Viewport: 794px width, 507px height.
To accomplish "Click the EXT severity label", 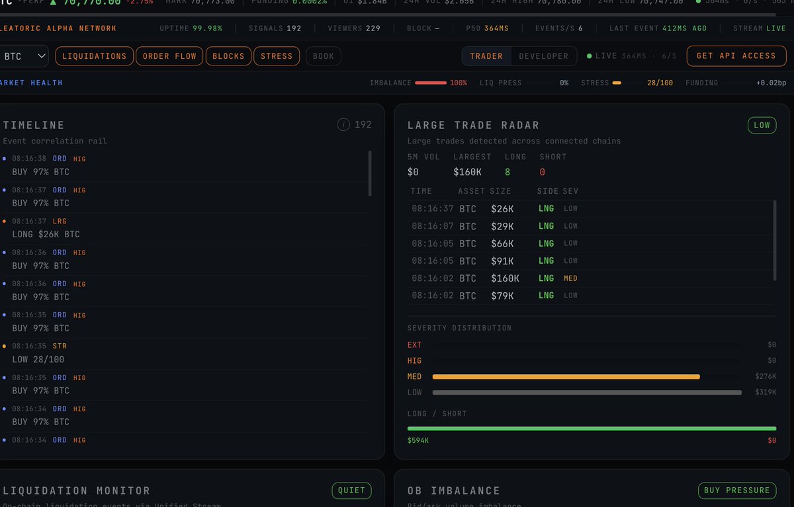I will click(414, 345).
